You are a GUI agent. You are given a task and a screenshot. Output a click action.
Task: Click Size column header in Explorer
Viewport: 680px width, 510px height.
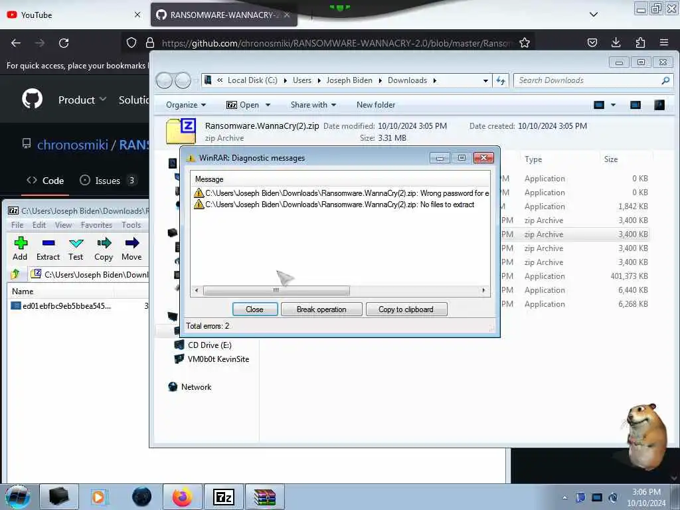coord(611,159)
